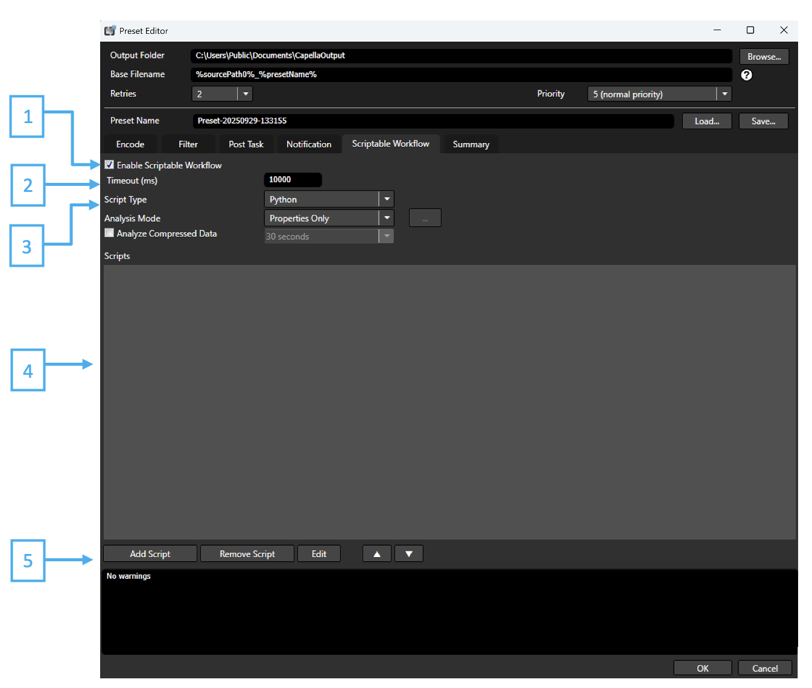Click the Preset Name field

coord(433,121)
